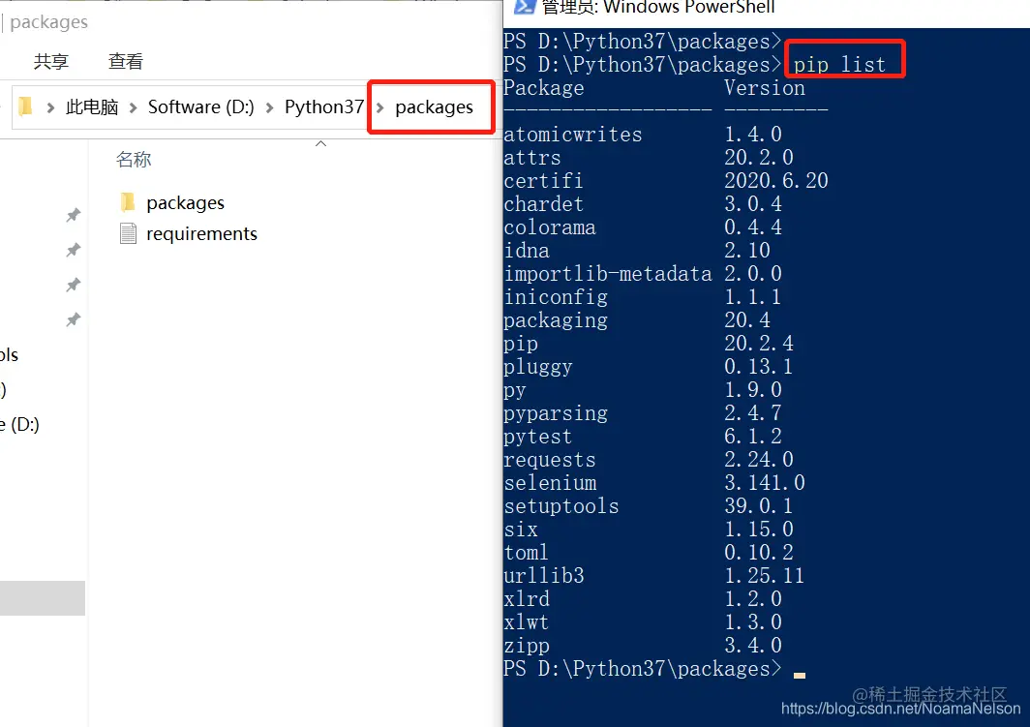This screenshot has height=727, width=1030.
Task: Click importlib-metadata package name
Action: coord(608,274)
